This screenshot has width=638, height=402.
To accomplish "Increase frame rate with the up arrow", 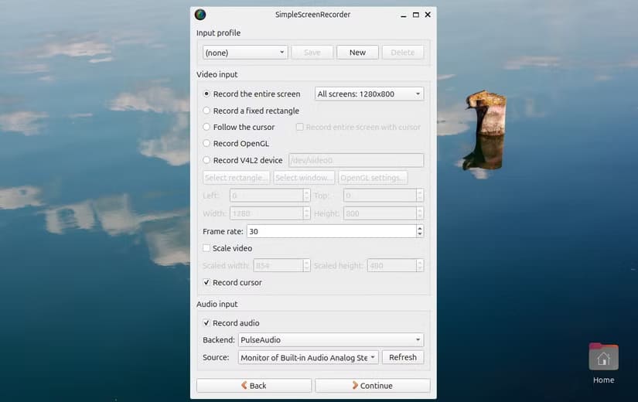I will coord(420,228).
